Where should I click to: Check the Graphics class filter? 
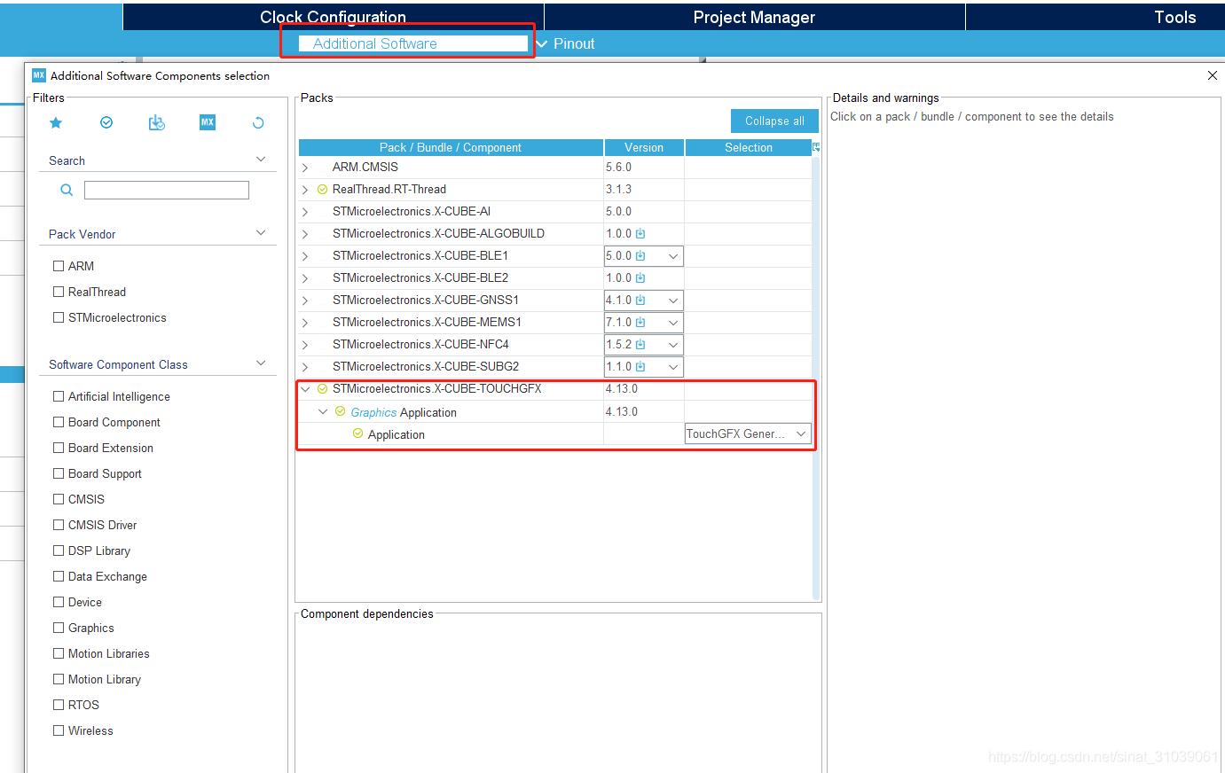[59, 628]
